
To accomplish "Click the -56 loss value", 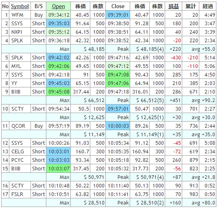I will point(177,169).
